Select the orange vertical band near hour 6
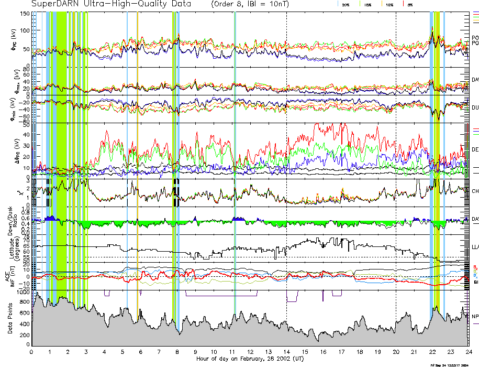 click(x=138, y=157)
